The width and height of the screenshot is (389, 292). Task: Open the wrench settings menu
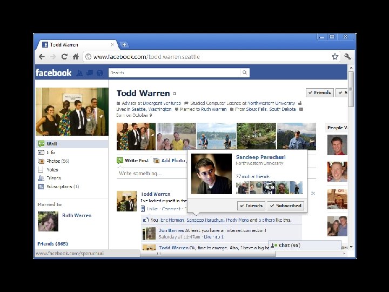[347, 57]
